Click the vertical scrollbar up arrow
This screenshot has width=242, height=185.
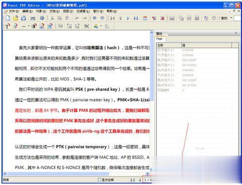(152, 33)
